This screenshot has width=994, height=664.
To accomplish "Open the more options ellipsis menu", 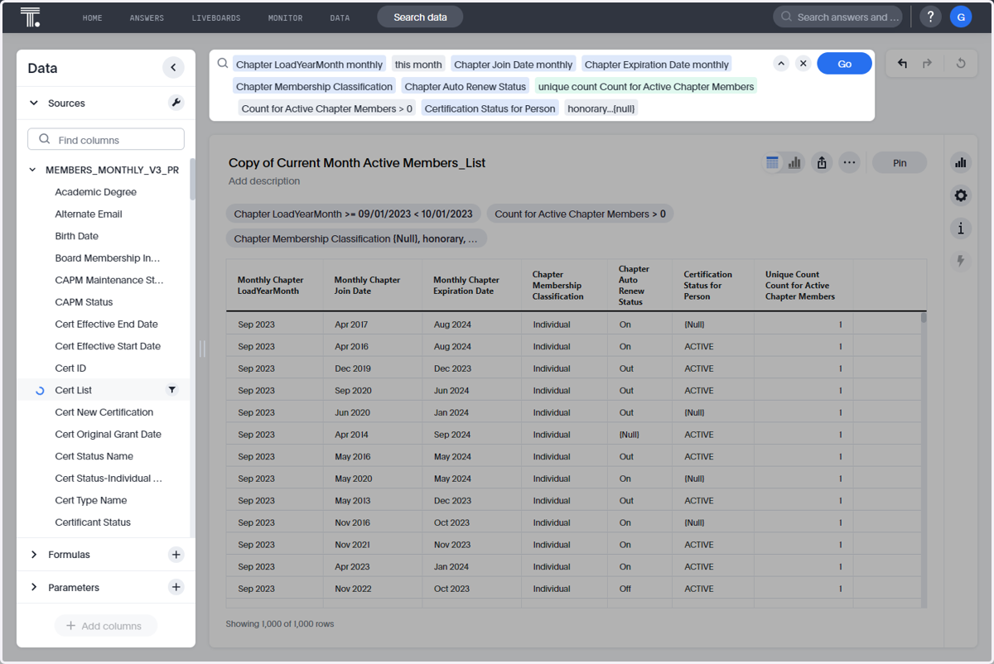I will (x=849, y=163).
